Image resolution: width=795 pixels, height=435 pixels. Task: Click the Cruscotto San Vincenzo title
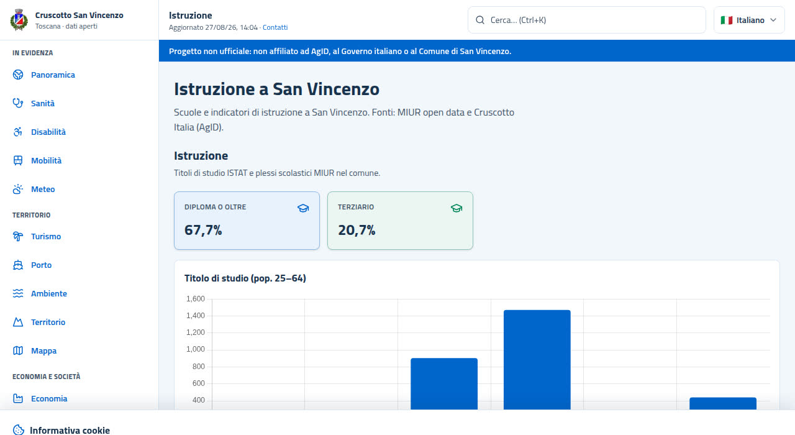point(79,15)
